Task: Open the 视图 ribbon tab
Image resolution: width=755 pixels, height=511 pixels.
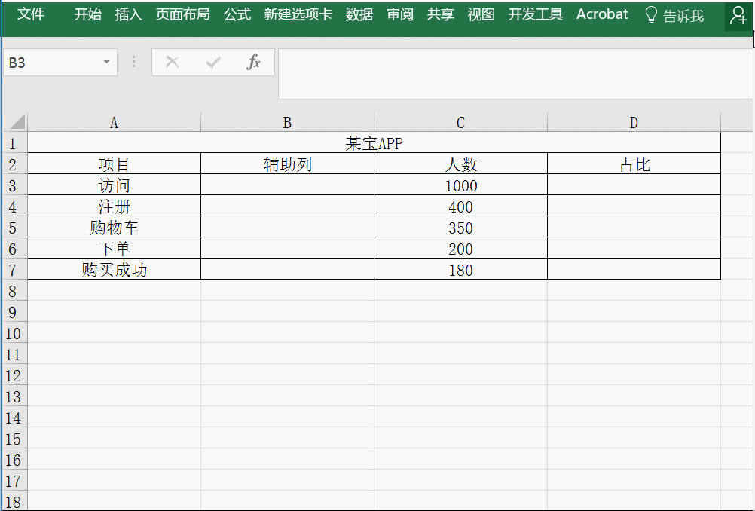Action: tap(481, 14)
